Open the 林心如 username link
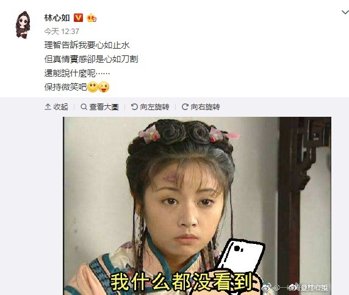Image resolution: width=349 pixels, height=295 pixels. pos(57,18)
